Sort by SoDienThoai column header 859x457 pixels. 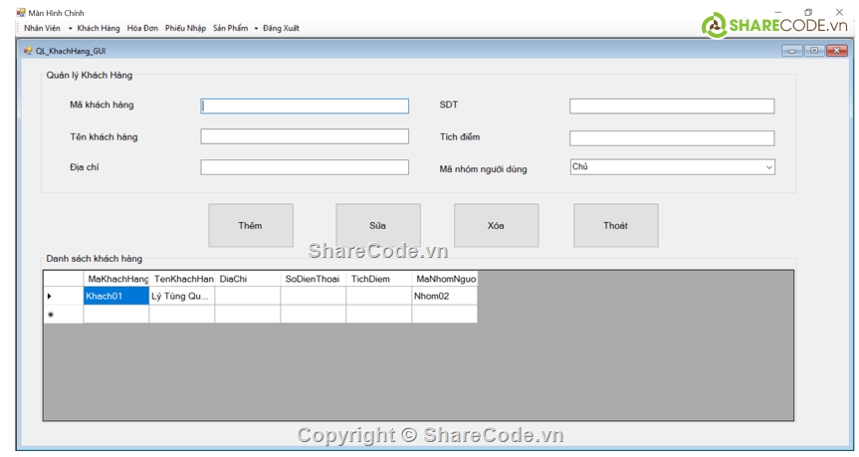[314, 279]
